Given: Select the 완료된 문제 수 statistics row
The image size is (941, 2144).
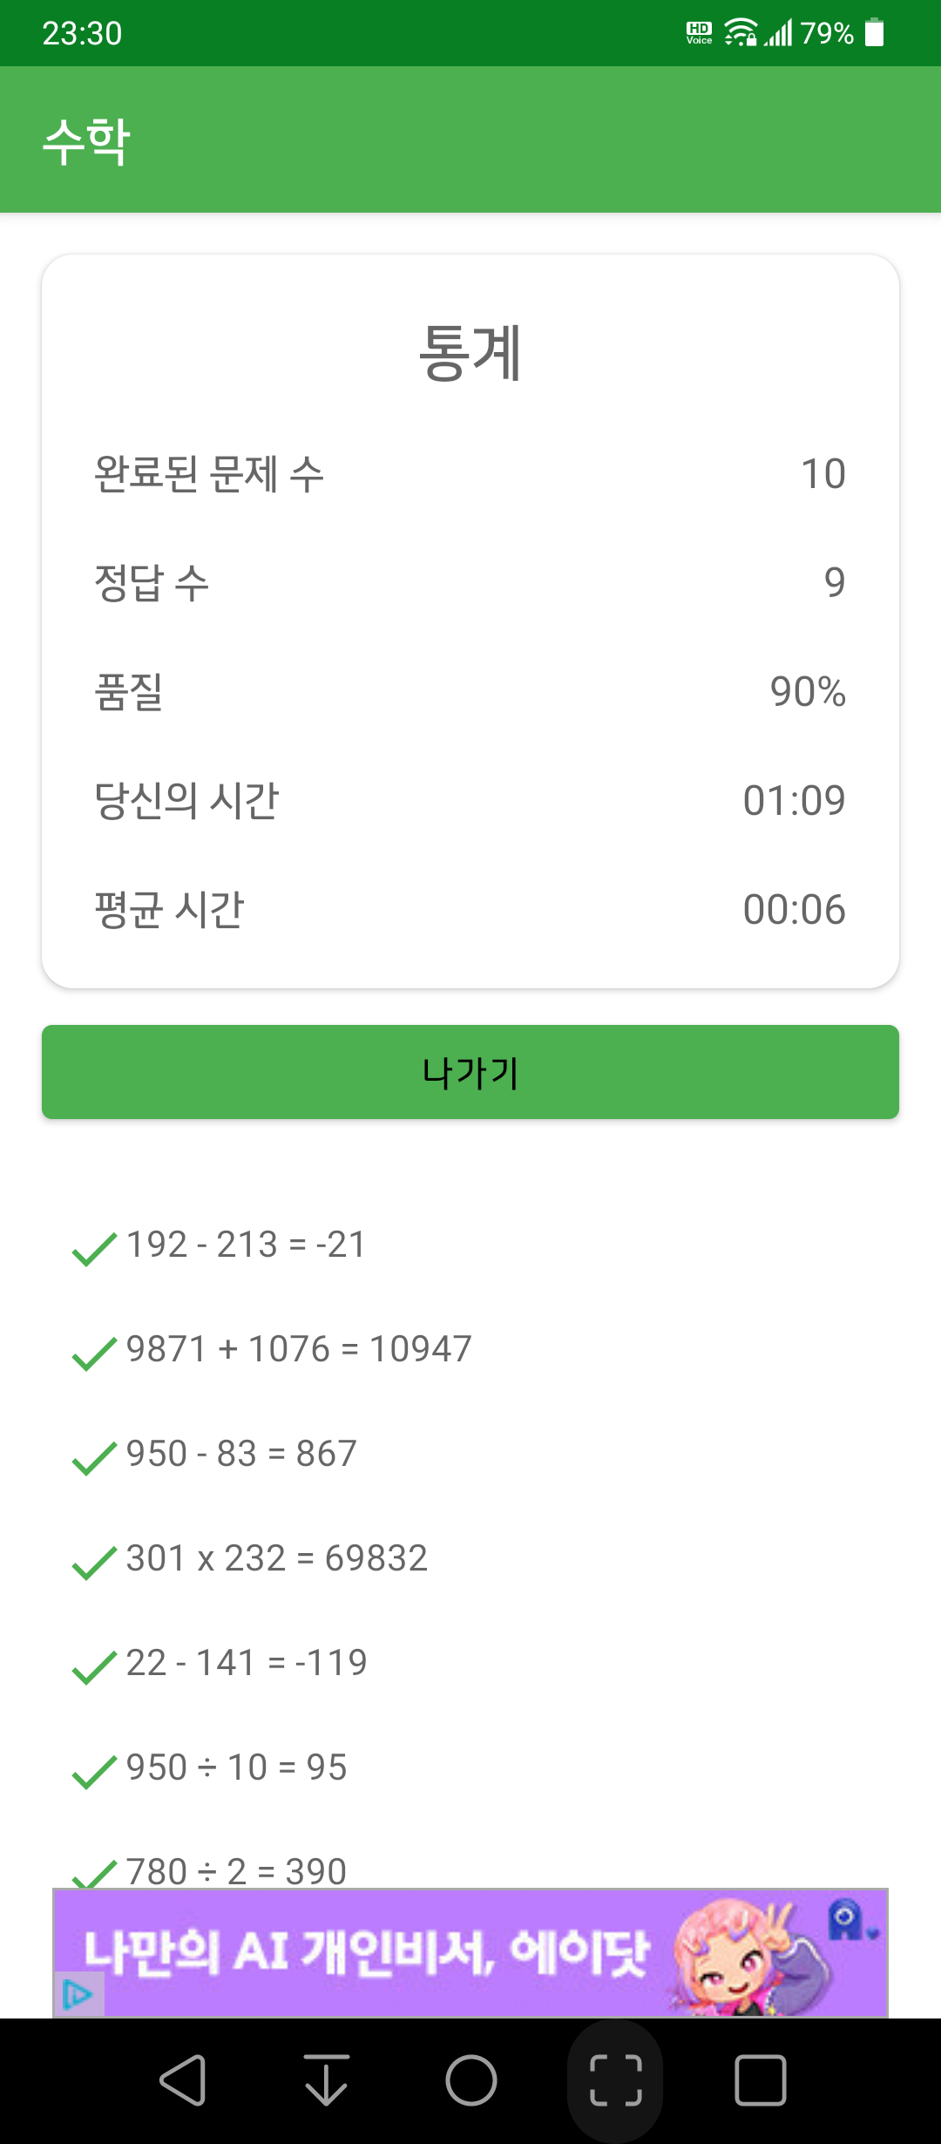Looking at the screenshot, I should point(470,474).
